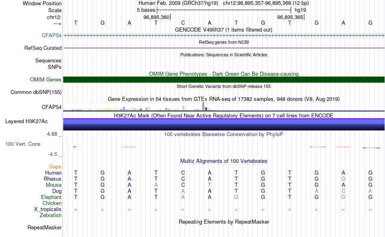The image size is (385, 237).
Task: Click the ---> strand direction arrow label
Action: 57,23
